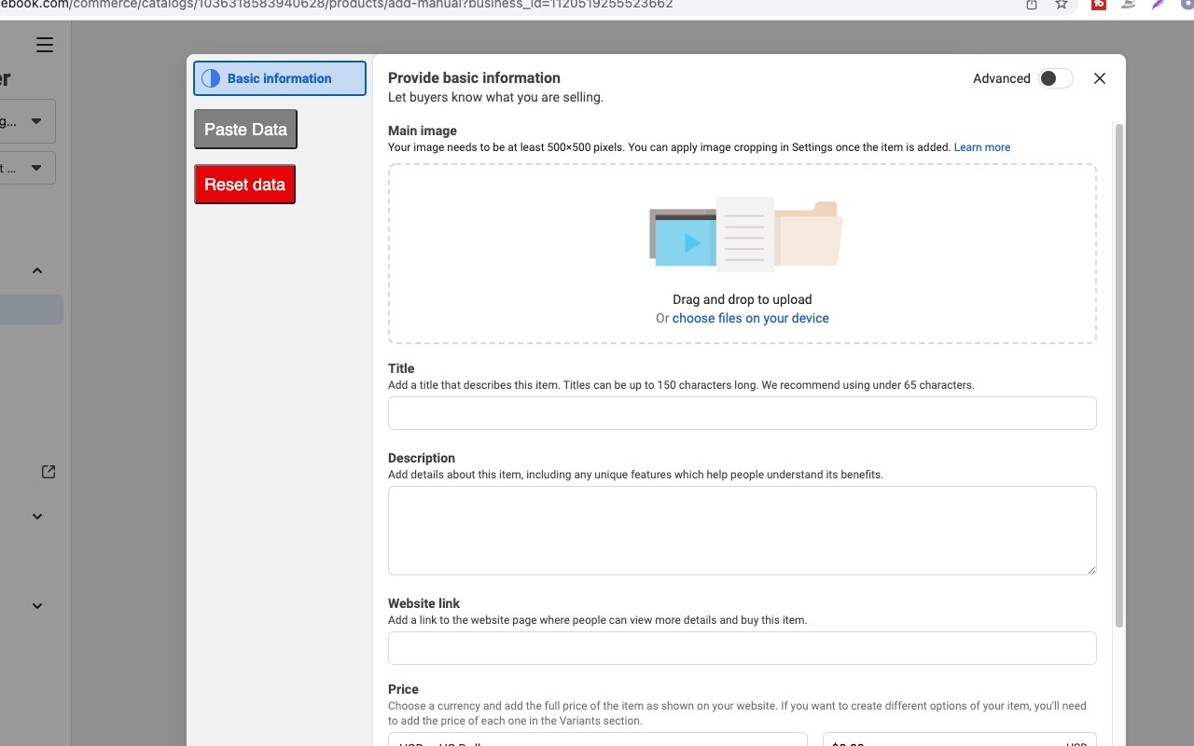Image resolution: width=1194 pixels, height=746 pixels.
Task: Collapse the sidebar section with the up chevron
Action: [x=37, y=270]
